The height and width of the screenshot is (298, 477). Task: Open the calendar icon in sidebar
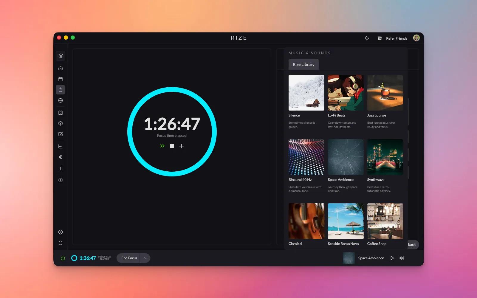tap(61, 79)
